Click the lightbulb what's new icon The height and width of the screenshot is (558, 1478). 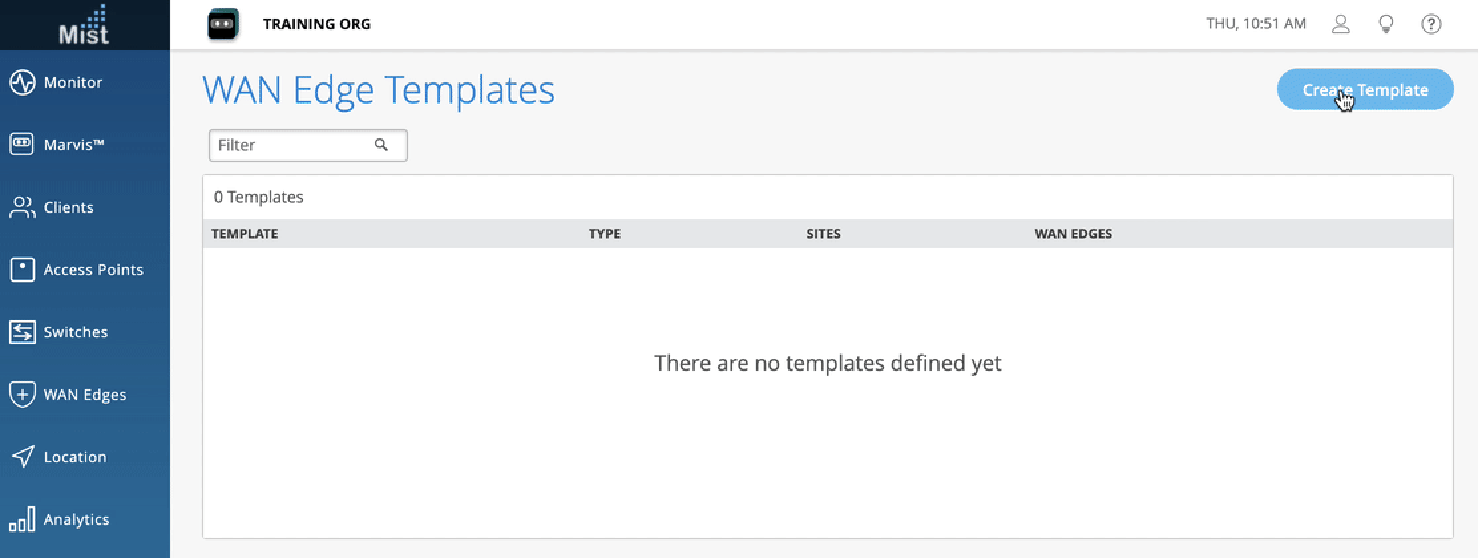(1386, 24)
